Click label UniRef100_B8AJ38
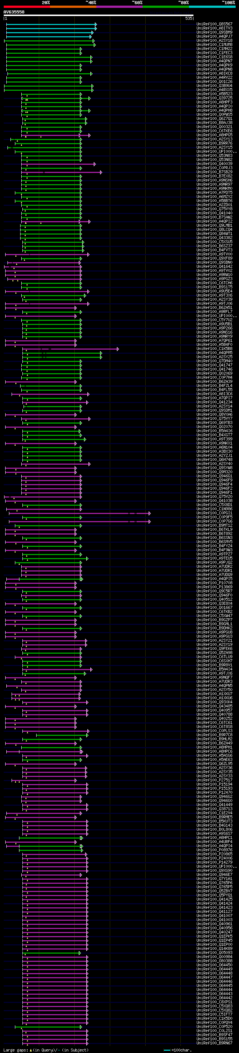 point(214,123)
